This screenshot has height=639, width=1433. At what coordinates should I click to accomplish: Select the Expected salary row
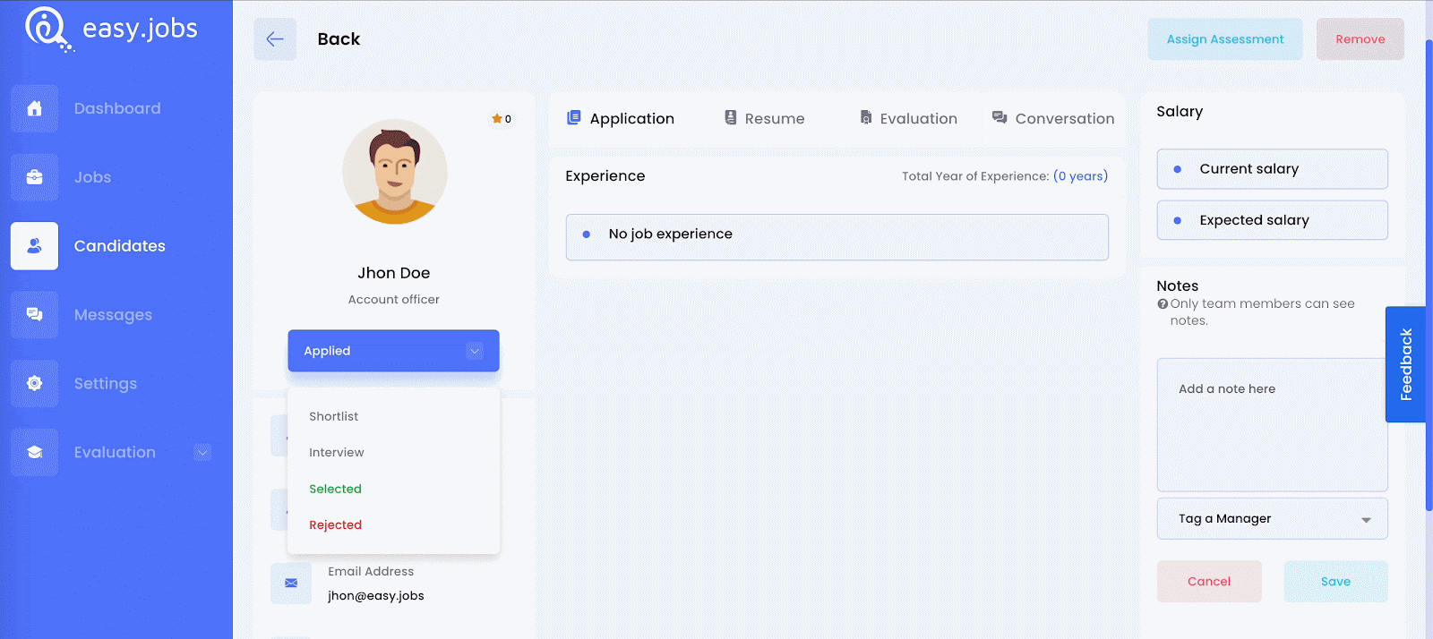1273,220
